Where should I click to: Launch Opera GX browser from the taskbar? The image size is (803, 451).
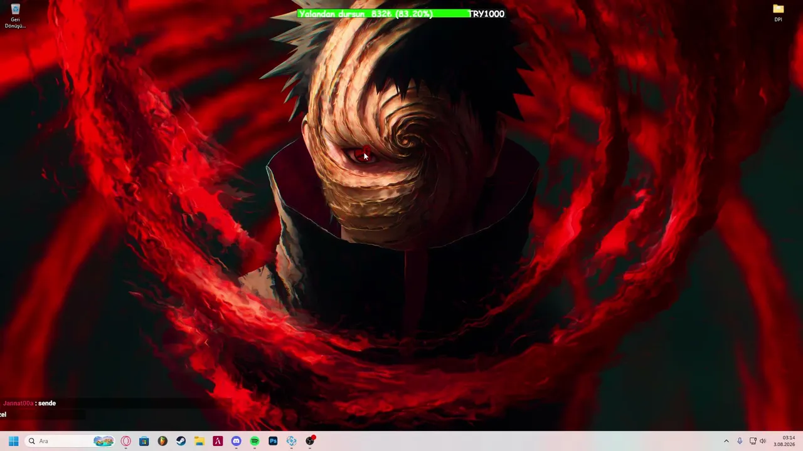click(126, 441)
